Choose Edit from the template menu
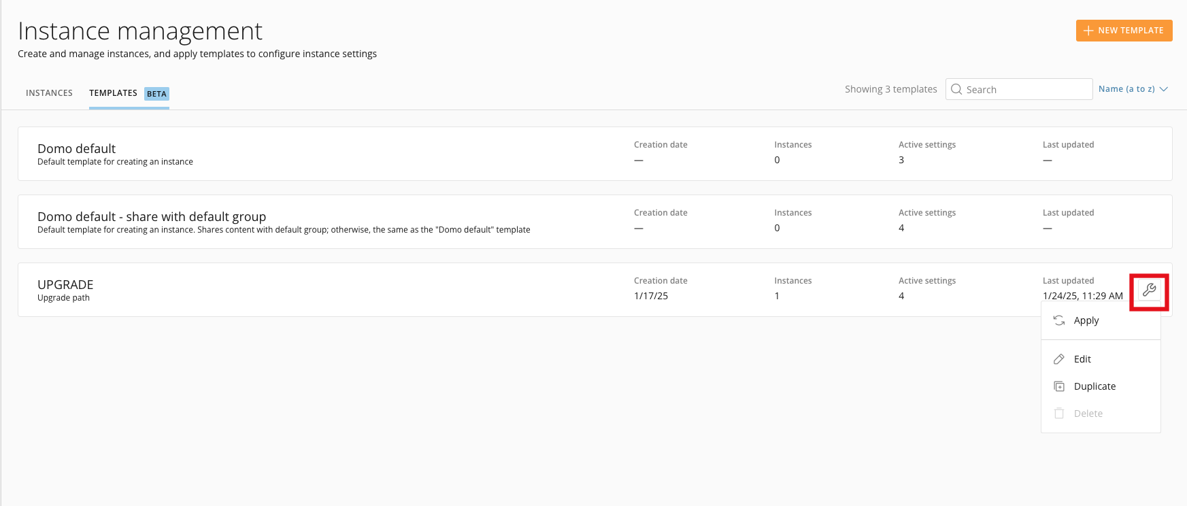Screen dimensions: 1187x506 coord(1101,359)
